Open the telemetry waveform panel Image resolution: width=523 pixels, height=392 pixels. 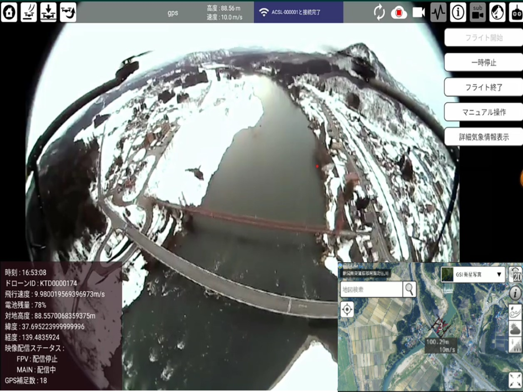pyautogui.click(x=438, y=12)
